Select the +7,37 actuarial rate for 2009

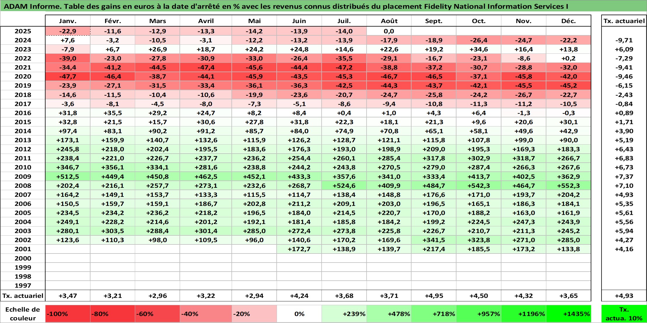[624, 176]
